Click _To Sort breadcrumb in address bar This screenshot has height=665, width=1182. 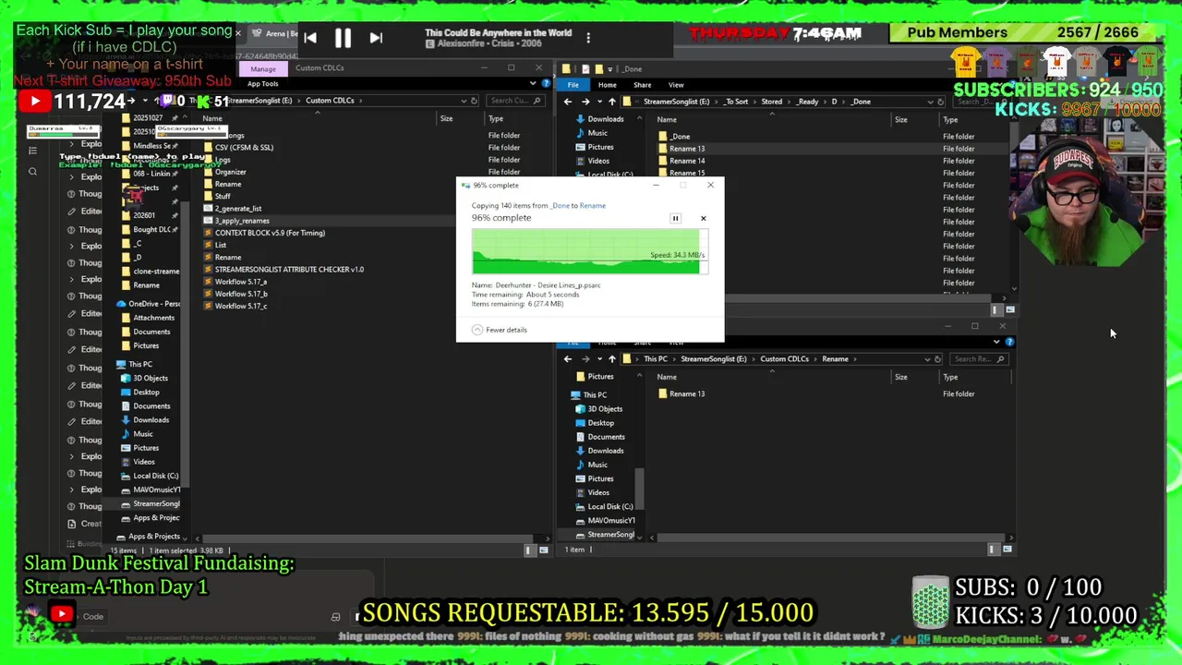(735, 102)
